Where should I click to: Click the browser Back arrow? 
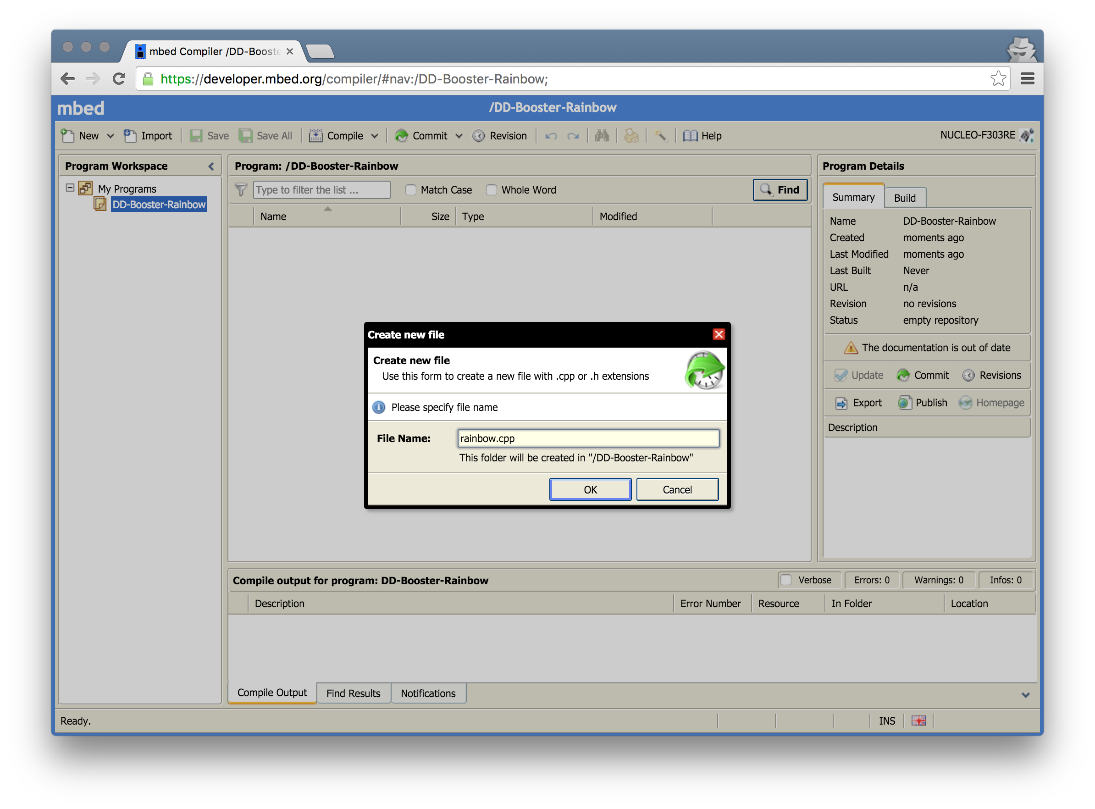[x=68, y=78]
